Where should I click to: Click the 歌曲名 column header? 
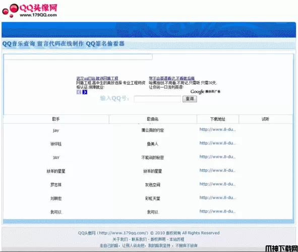coord(153,119)
